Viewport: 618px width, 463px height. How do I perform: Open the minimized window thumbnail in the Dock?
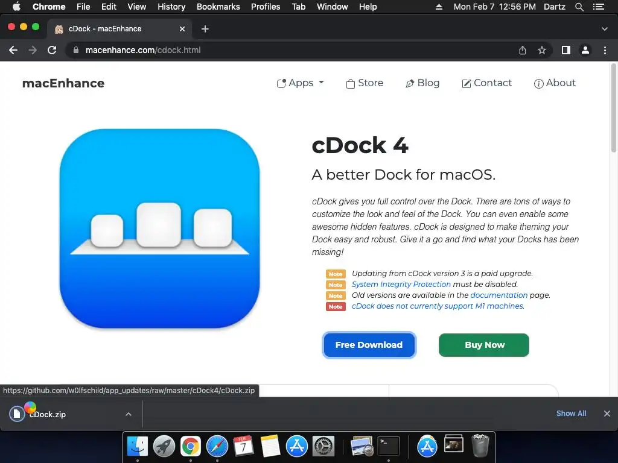[x=454, y=443]
